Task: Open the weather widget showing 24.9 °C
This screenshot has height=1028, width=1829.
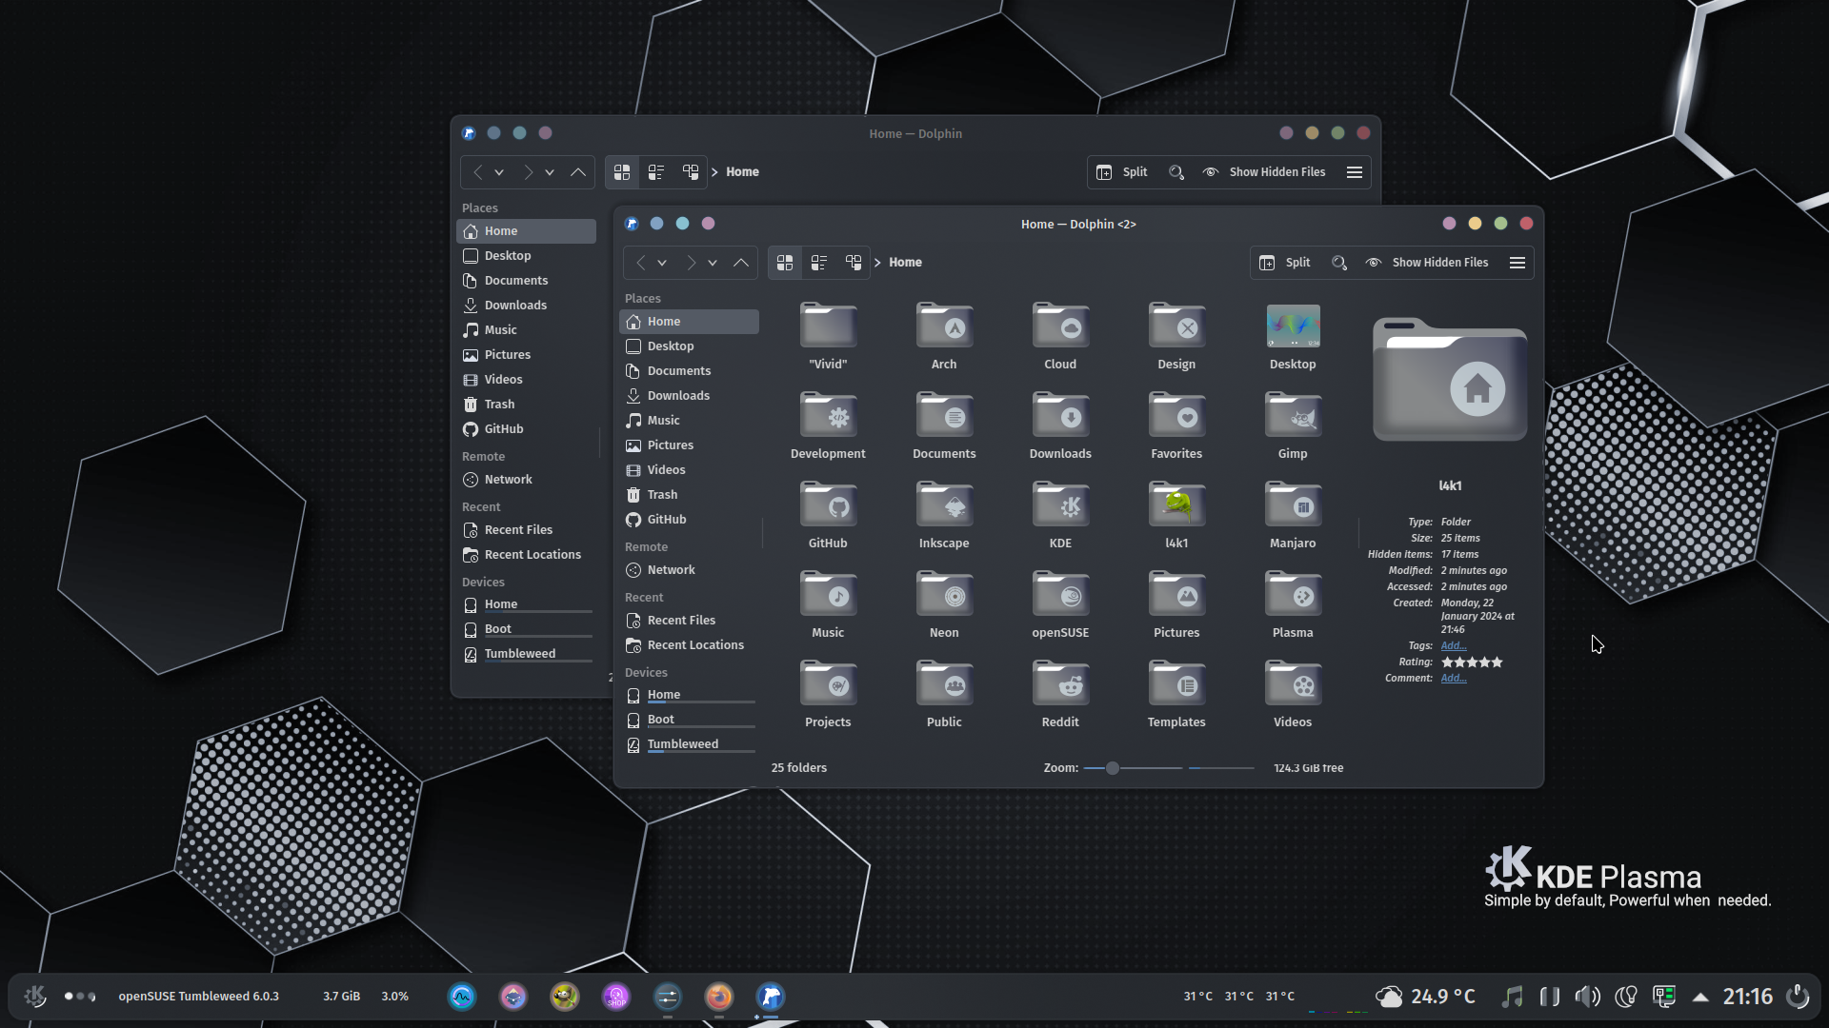Action: click(1426, 997)
